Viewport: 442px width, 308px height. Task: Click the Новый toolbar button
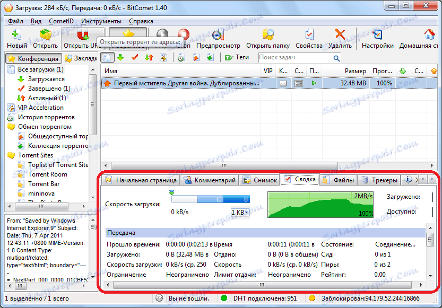(16, 39)
